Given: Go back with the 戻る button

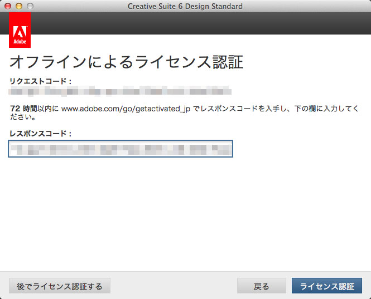Looking at the screenshot, I should pyautogui.click(x=262, y=286).
